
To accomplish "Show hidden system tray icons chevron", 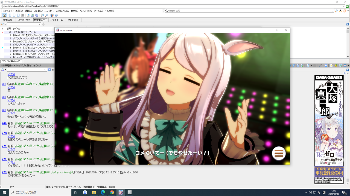I will click(x=306, y=192).
